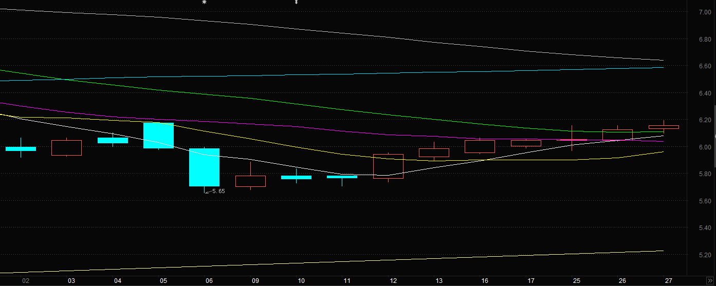The image size is (716, 286).
Task: Select the red hollow candlestick on day 03
Action: [67, 148]
